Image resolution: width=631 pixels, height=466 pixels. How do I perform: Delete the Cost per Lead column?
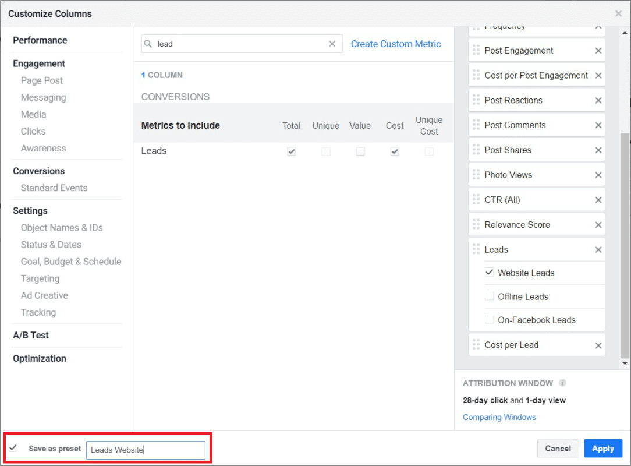(x=598, y=345)
